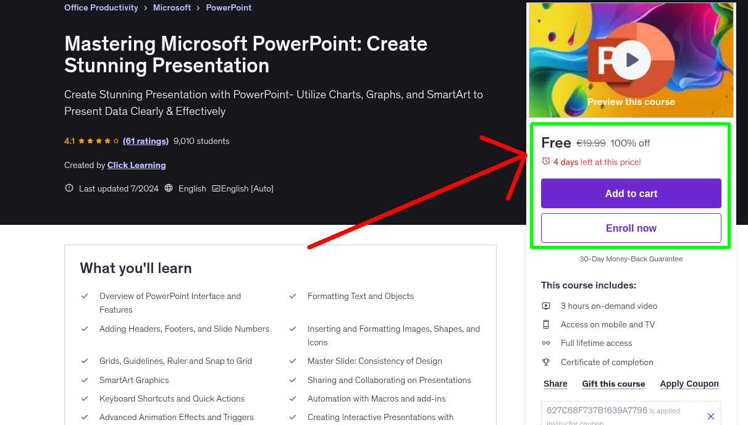Visit the Click Learning instructor page
The width and height of the screenshot is (748, 425).
136,165
